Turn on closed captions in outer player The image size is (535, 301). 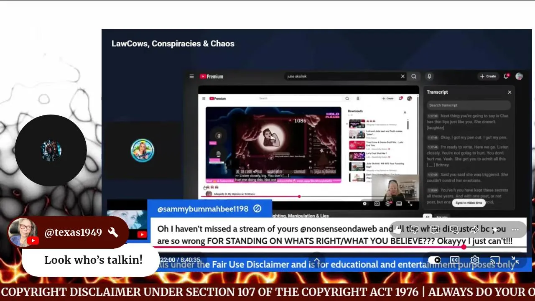tap(455, 260)
